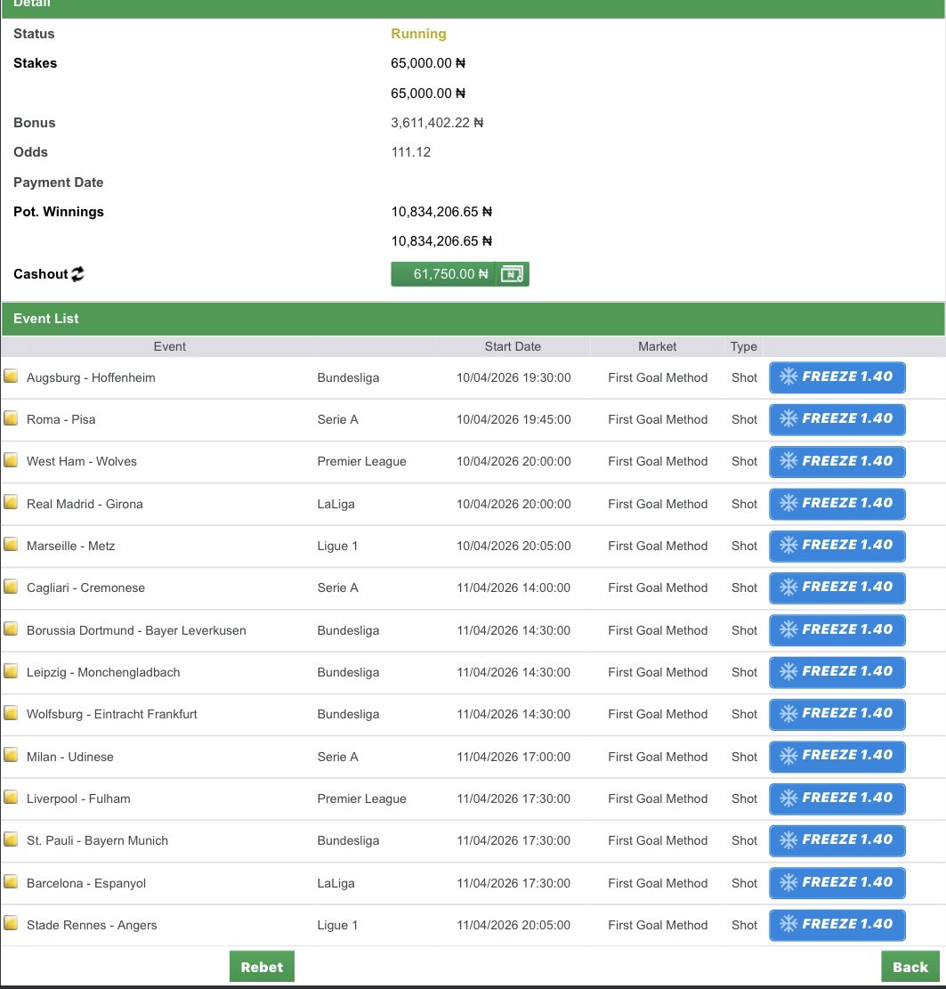Click start date 11/04/2026 17:00:00
The width and height of the screenshot is (946, 989).
click(x=514, y=757)
